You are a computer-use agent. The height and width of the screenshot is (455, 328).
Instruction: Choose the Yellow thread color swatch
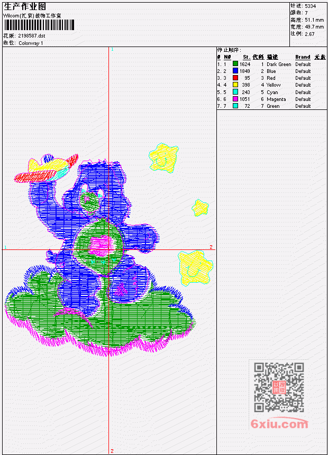coord(235,85)
